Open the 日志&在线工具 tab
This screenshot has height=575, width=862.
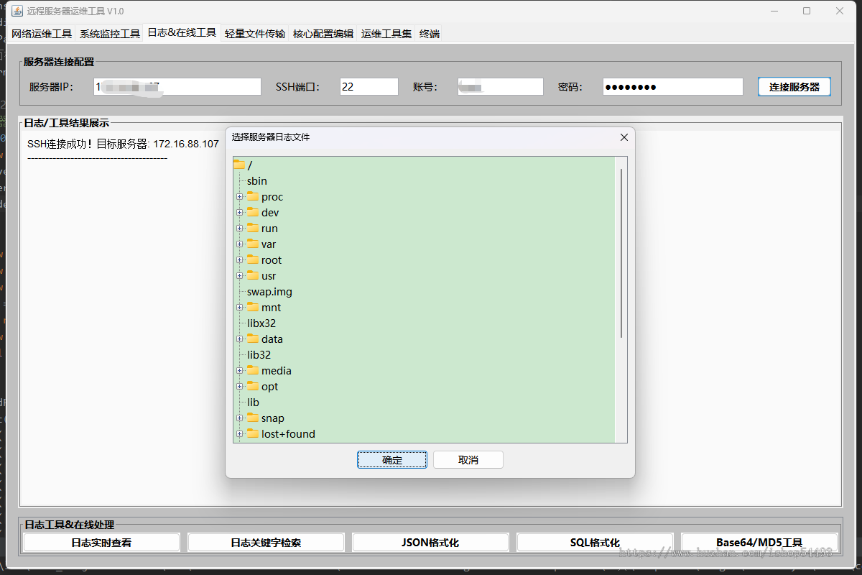[182, 32]
